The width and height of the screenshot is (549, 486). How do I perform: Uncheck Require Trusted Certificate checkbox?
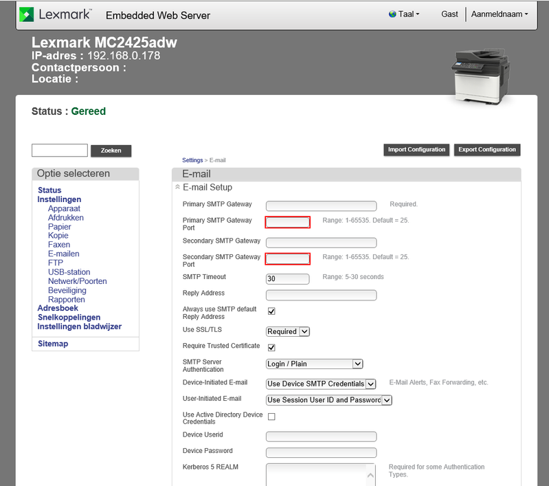tap(271, 348)
